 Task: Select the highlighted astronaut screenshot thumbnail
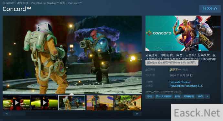point(72,103)
